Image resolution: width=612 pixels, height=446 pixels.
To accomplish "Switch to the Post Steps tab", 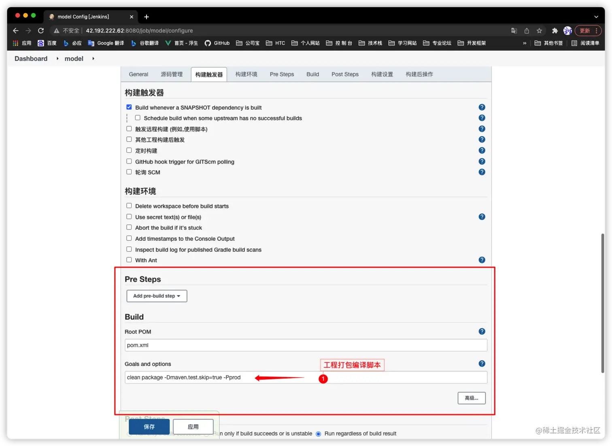I will pos(345,74).
